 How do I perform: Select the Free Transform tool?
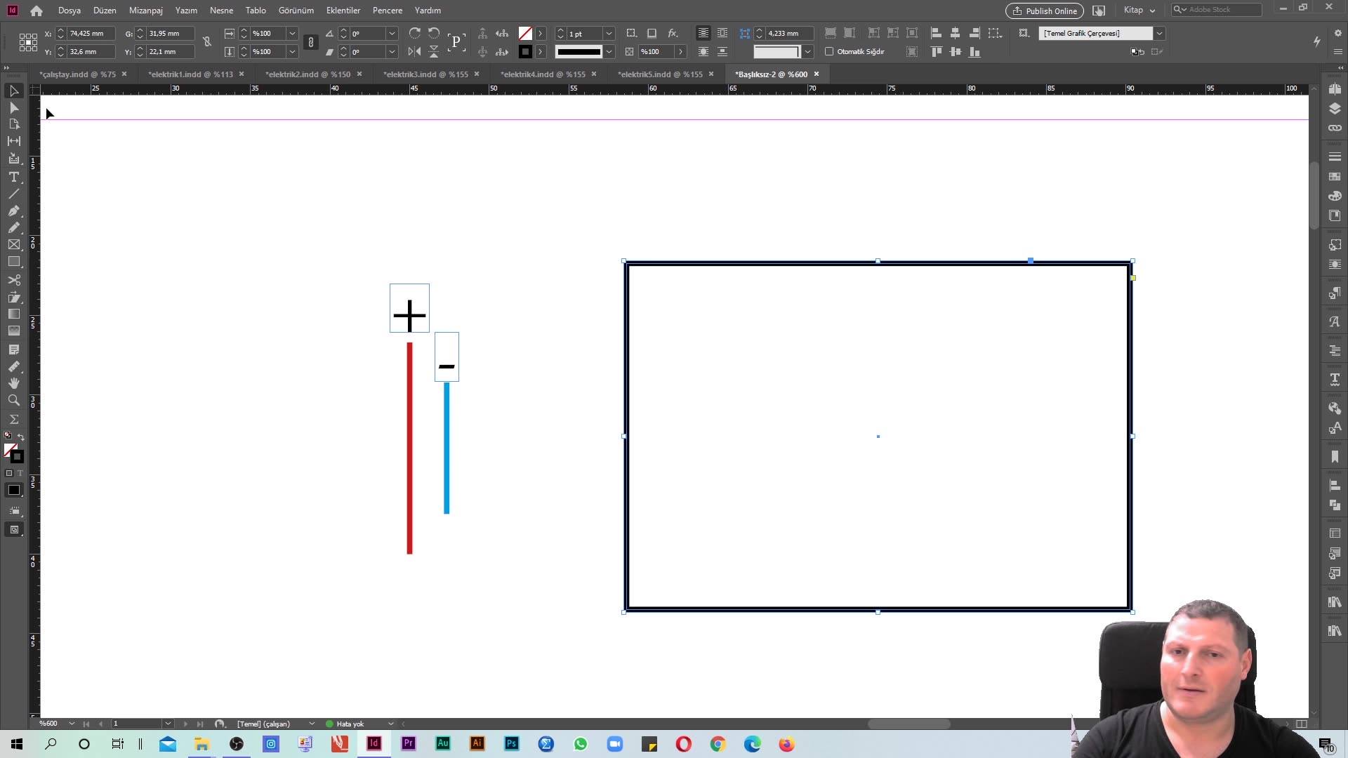(13, 297)
